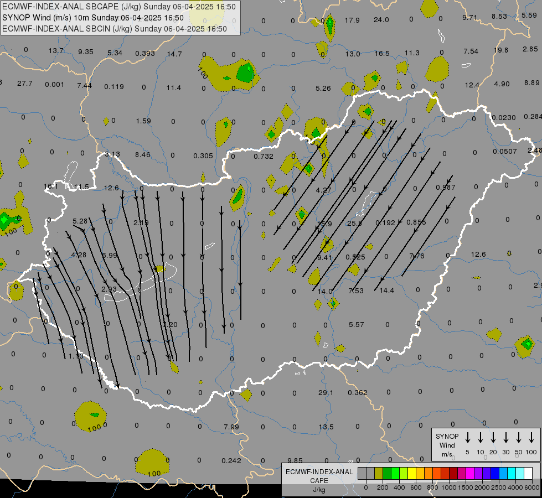The width and height of the screenshot is (542, 498).
Task: Click the 'CAPE' legend label
Action: 319,481
